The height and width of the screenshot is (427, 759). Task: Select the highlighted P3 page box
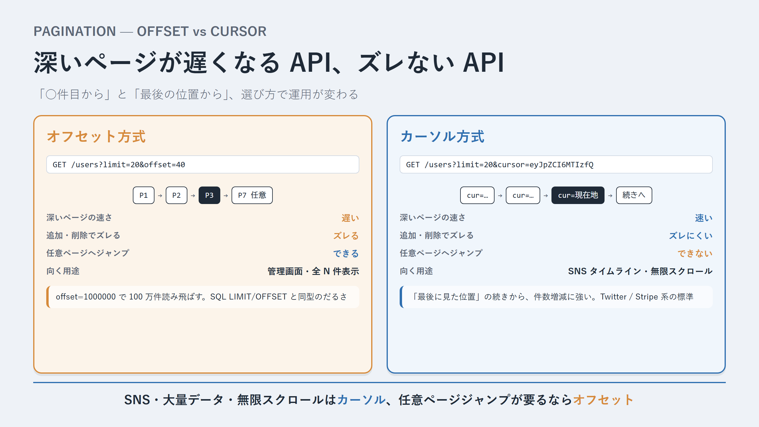(x=209, y=195)
